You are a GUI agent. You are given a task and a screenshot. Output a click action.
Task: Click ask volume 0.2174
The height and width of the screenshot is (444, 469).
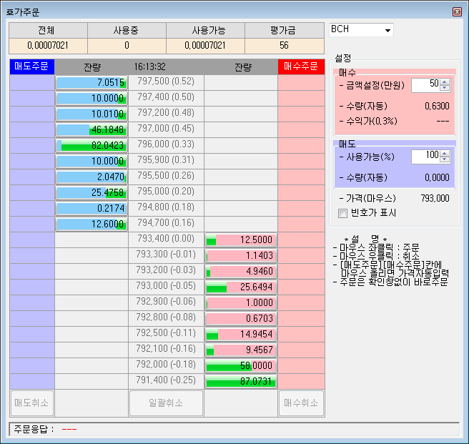[x=92, y=208]
